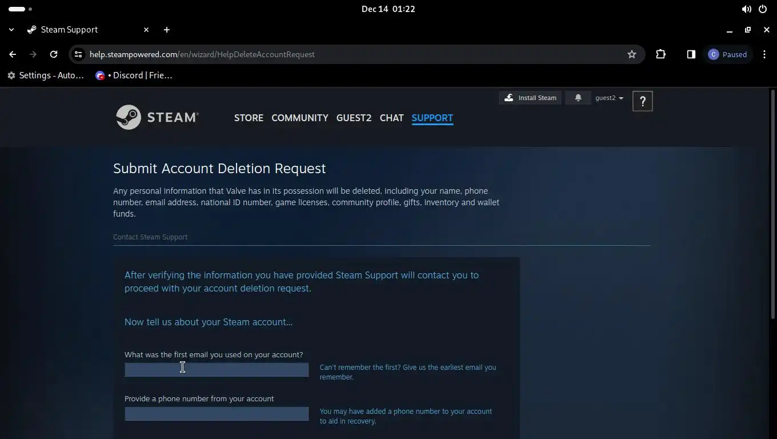Go forward in browser history

coord(33,54)
